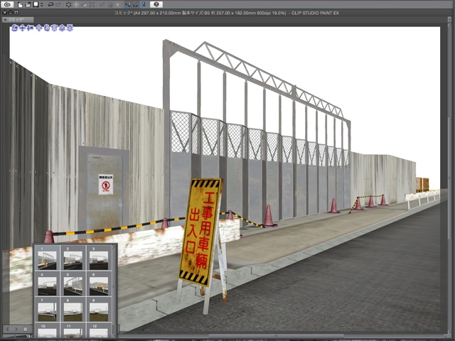The image size is (455, 341).
Task: Choose camera preset thumbnail 4
Action: coord(48,284)
